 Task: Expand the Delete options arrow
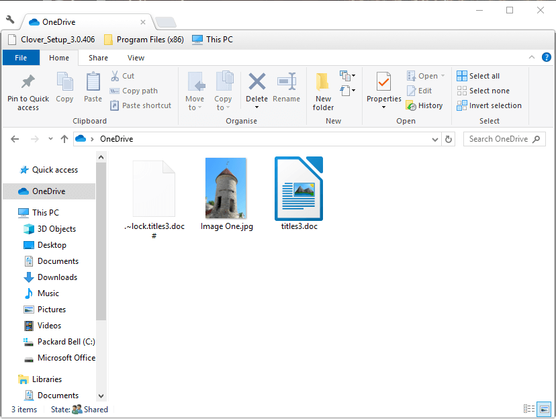(257, 107)
